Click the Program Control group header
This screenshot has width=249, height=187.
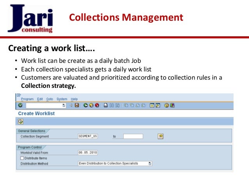30,147
